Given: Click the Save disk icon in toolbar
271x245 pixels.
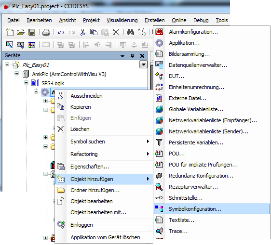Looking at the screenshot, I should tap(32, 32).
